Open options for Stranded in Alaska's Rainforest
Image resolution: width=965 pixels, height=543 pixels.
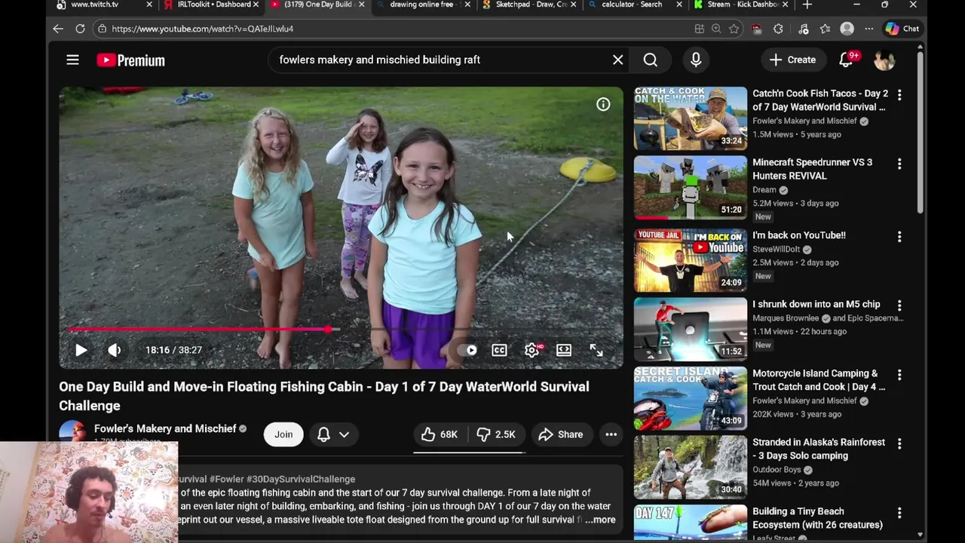[x=899, y=443]
